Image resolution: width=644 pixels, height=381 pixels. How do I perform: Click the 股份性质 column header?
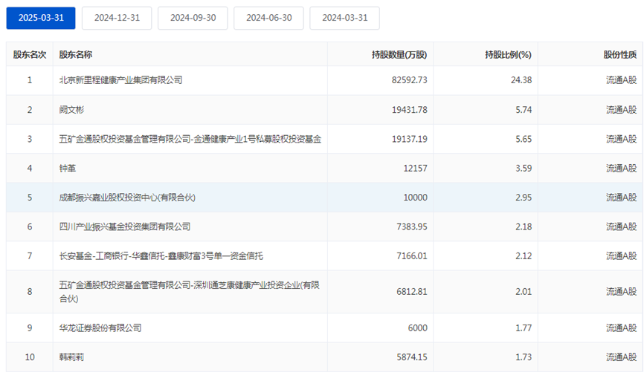coord(619,54)
